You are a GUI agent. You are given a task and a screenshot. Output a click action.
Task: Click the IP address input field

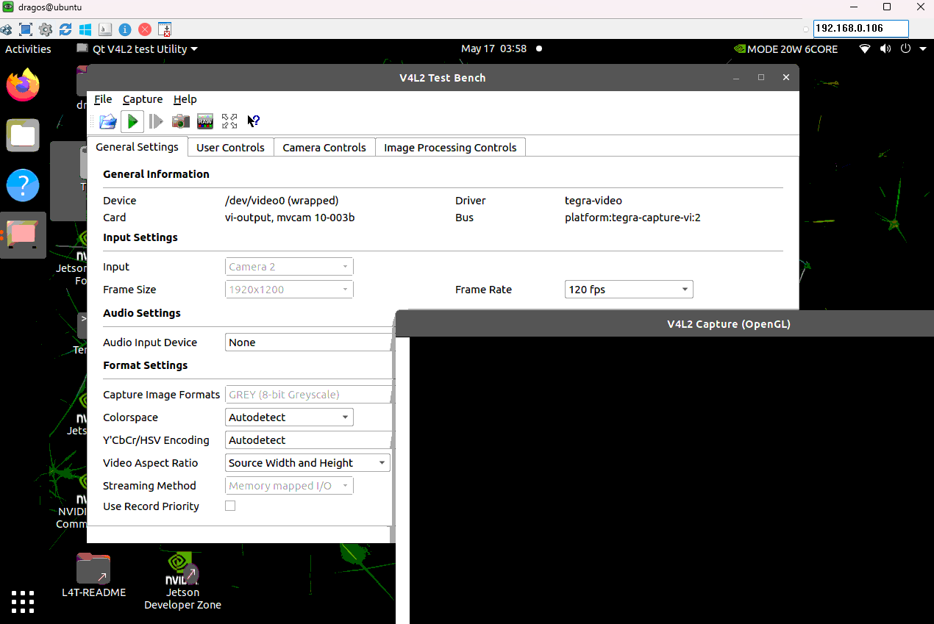click(x=860, y=29)
